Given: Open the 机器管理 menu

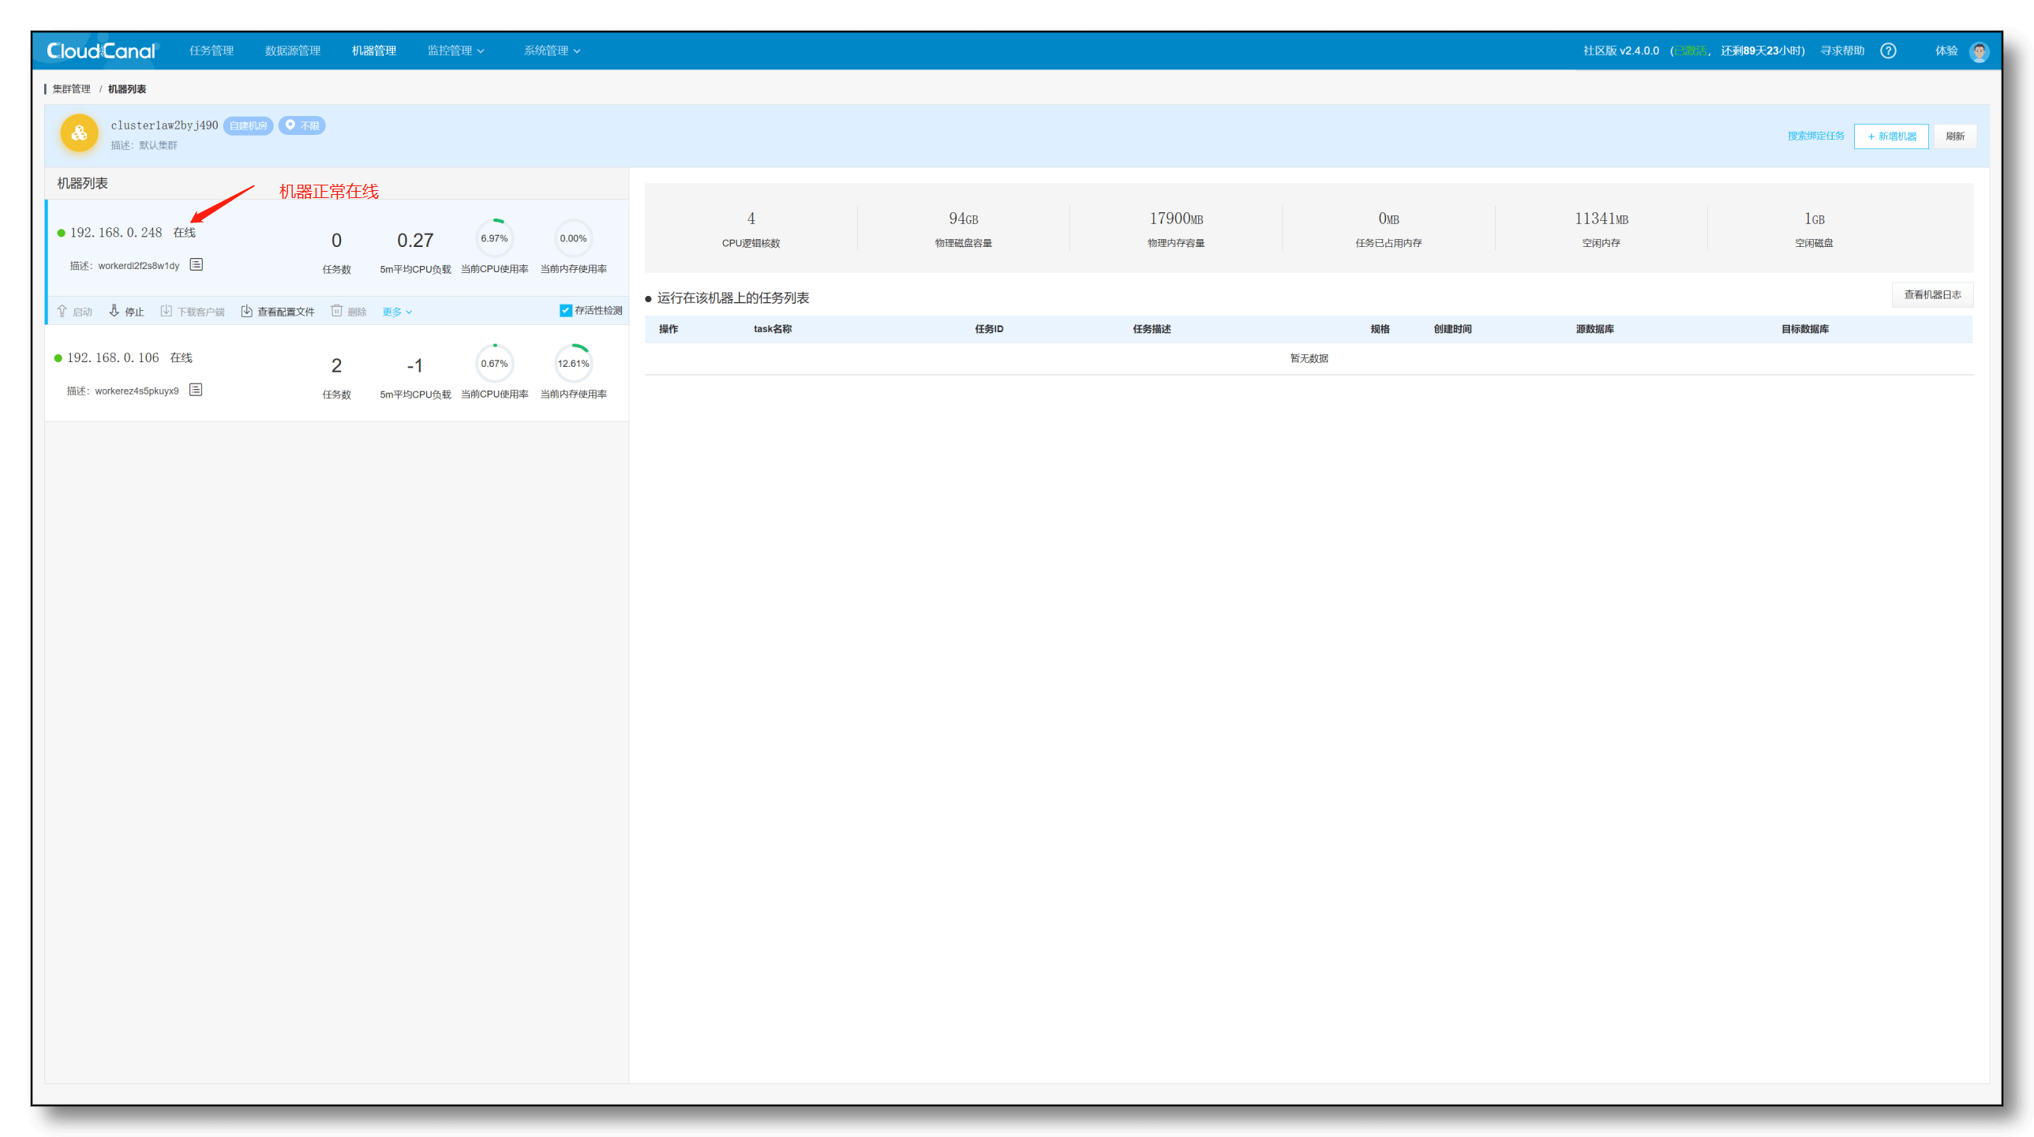Looking at the screenshot, I should click(x=374, y=50).
